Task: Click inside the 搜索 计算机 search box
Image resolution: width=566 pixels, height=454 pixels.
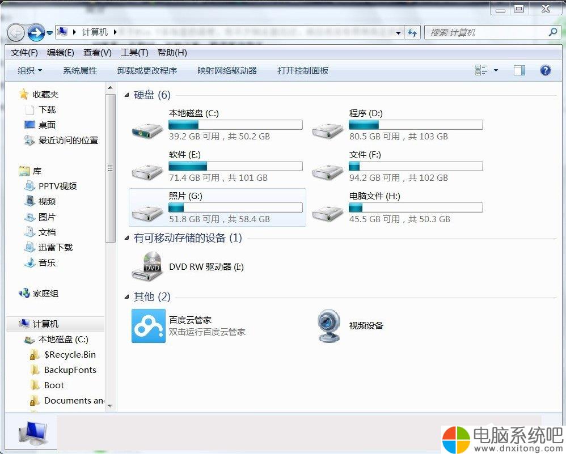Action: coord(486,32)
